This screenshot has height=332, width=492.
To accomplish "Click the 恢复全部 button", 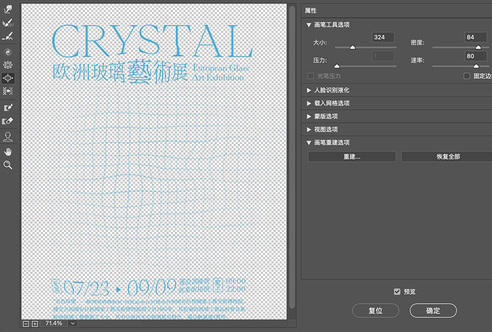I will 448,157.
